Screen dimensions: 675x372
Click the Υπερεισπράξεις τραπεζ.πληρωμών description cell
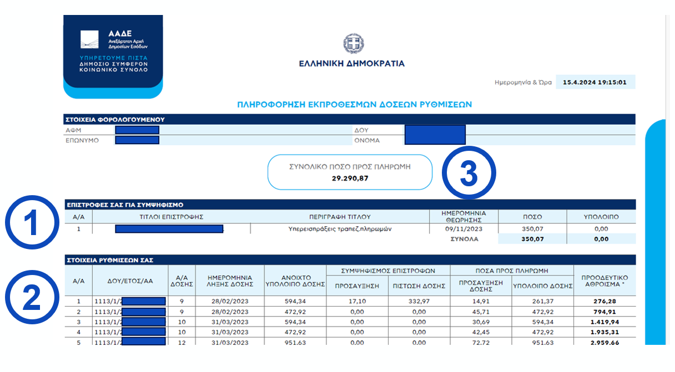(340, 228)
